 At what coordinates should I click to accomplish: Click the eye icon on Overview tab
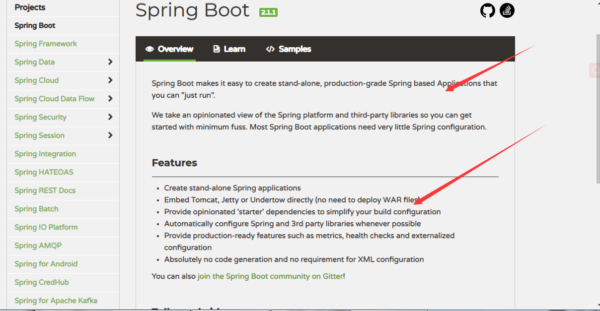point(150,49)
